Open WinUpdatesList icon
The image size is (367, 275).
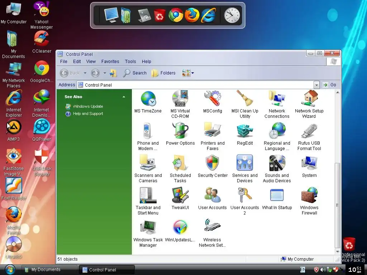click(180, 231)
